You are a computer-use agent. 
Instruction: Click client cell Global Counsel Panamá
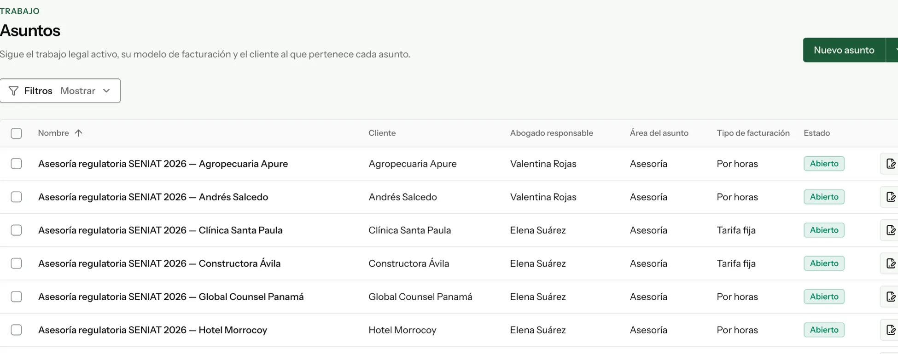[420, 297]
